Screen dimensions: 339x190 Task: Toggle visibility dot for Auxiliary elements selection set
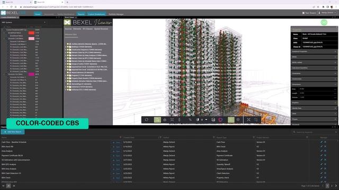click(68, 44)
